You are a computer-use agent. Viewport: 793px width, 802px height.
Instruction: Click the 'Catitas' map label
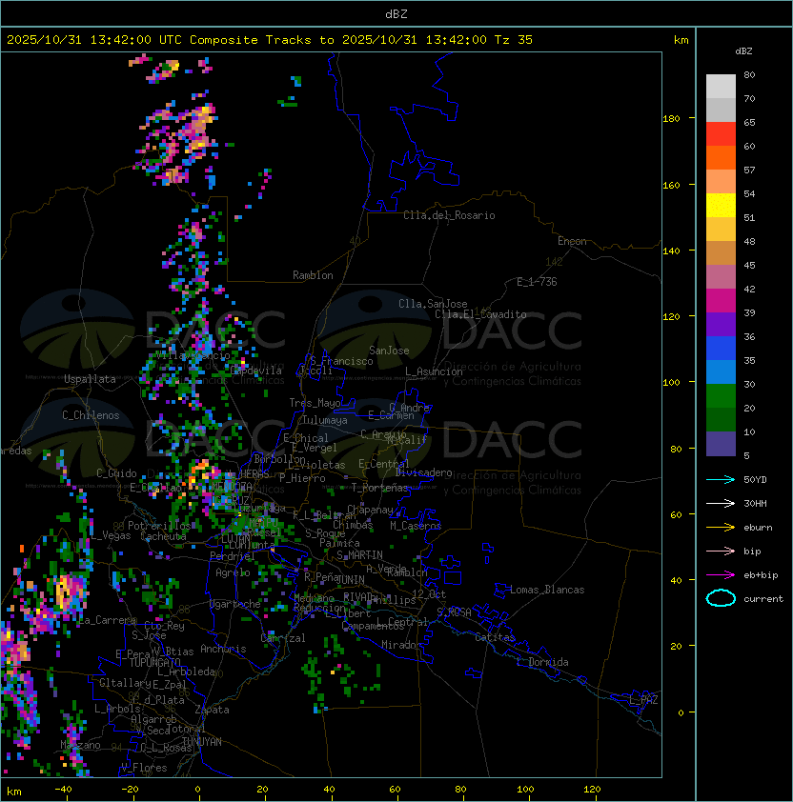coord(495,637)
